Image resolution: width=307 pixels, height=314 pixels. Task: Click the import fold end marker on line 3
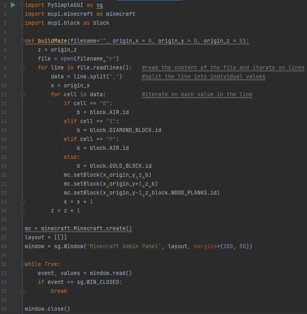pos(22,23)
